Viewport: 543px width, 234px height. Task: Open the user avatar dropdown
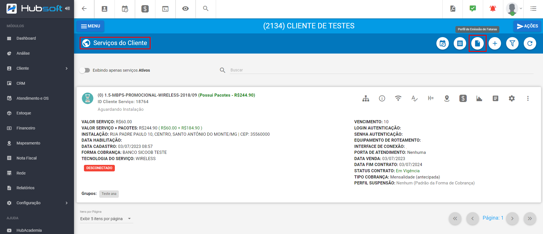(514, 9)
